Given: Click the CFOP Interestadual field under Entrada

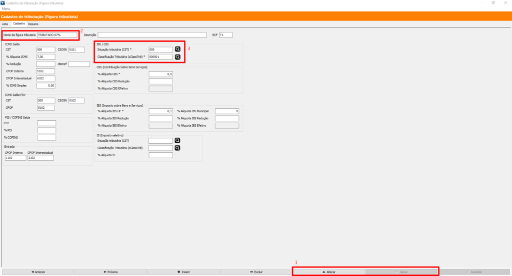Looking at the screenshot, I should 39,158.
